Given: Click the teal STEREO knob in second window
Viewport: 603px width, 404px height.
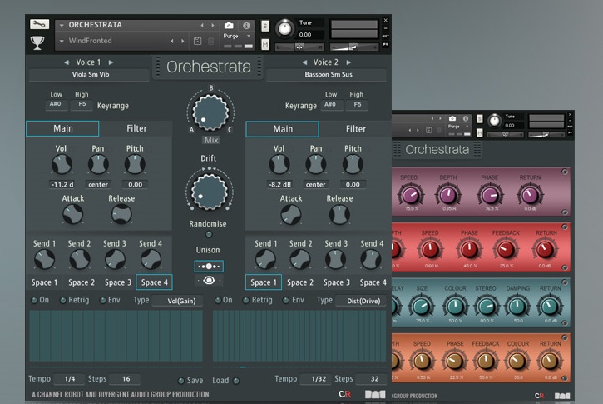Looking at the screenshot, I should pos(486,306).
